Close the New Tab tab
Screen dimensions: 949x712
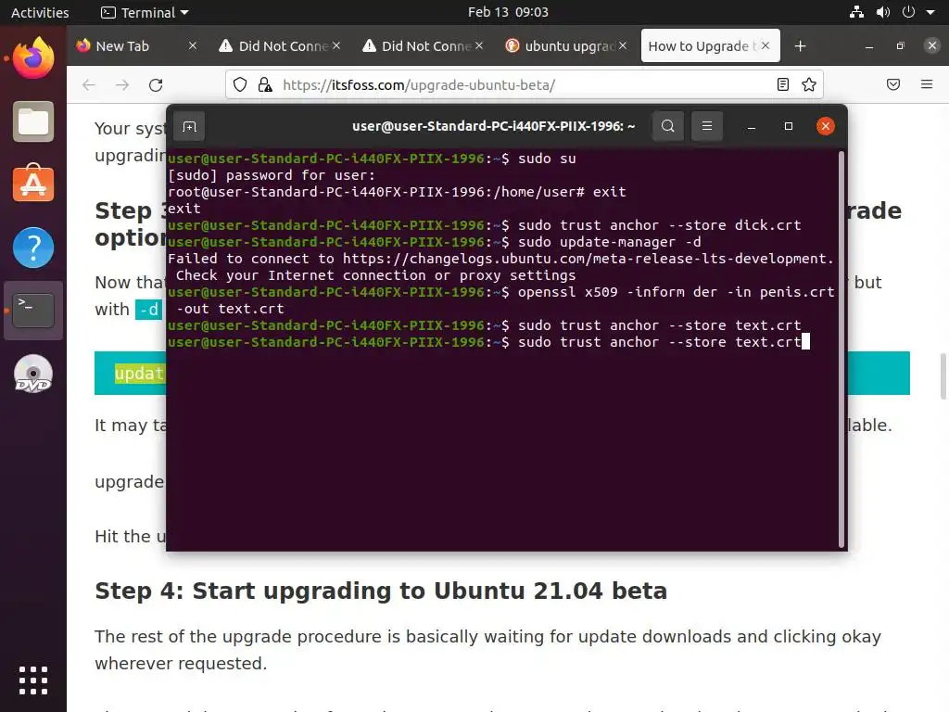193,46
